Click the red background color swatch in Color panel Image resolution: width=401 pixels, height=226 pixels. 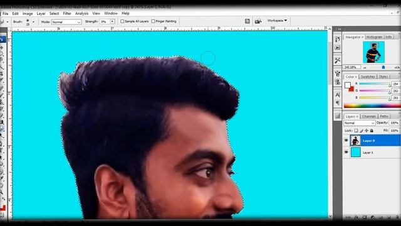tap(352, 89)
